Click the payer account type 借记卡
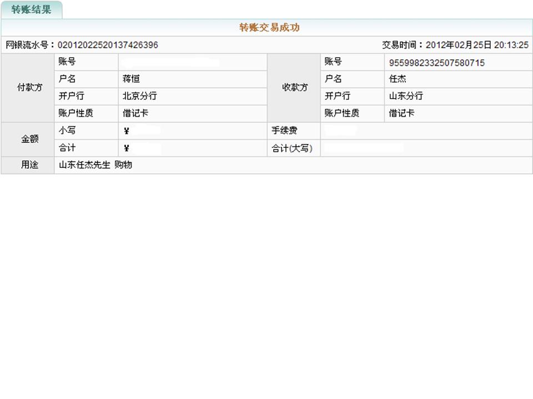 click(135, 113)
